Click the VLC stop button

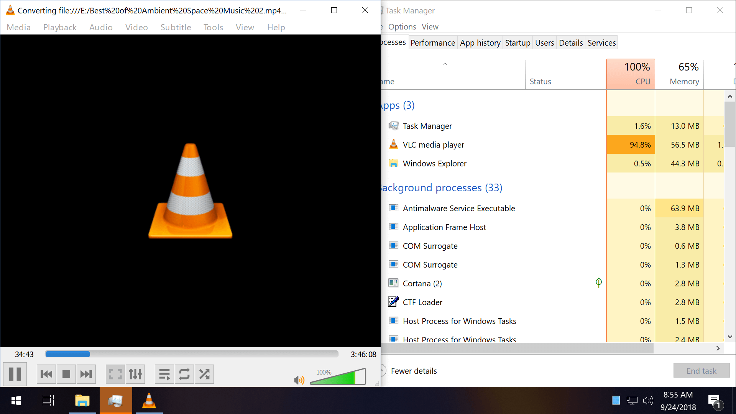(66, 374)
